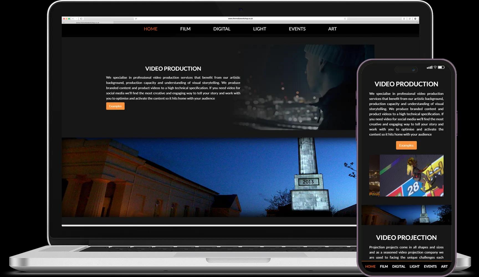
Task: Open the Safari share icon
Action: coord(404,19)
